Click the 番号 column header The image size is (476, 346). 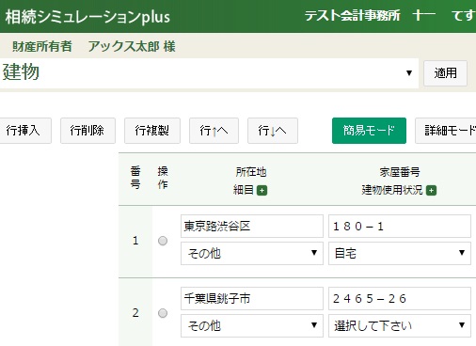pyautogui.click(x=135, y=178)
